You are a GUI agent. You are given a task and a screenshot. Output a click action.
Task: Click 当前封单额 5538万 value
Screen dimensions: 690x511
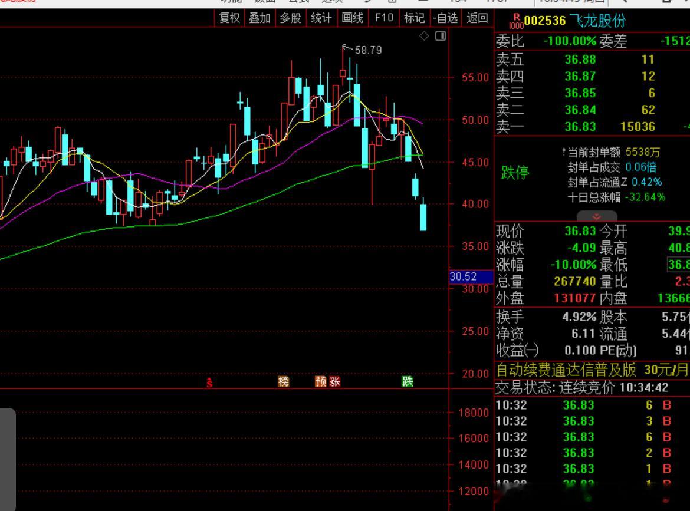(642, 152)
